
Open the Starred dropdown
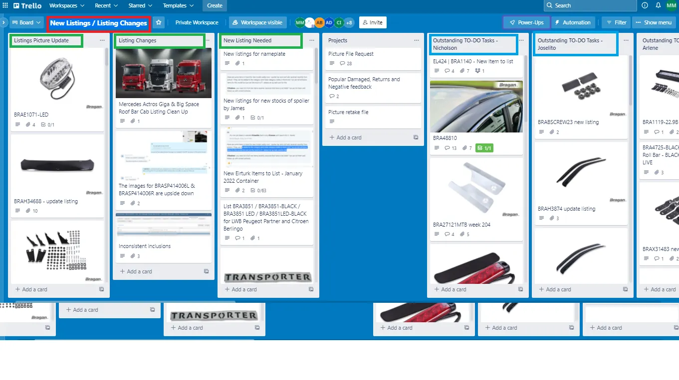(x=140, y=5)
